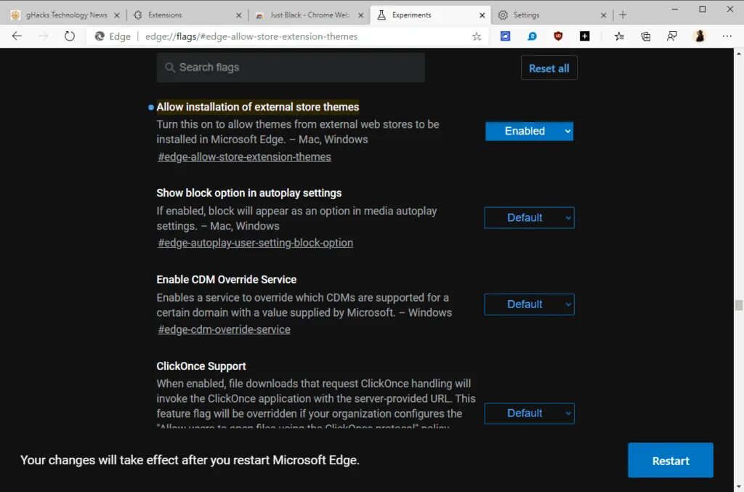Click the Reset all button
Screen dimensions: 744x492
pos(549,68)
